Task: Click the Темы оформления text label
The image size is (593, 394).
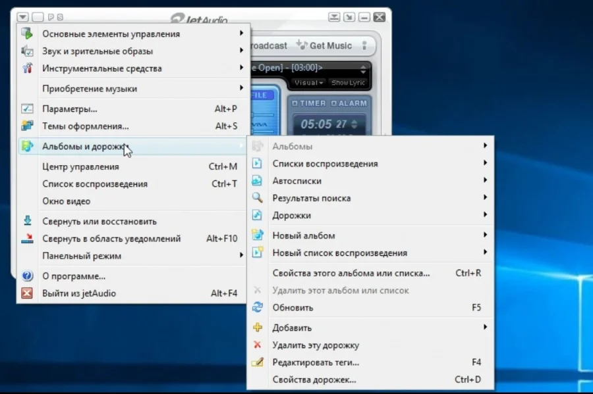Action: coord(86,126)
